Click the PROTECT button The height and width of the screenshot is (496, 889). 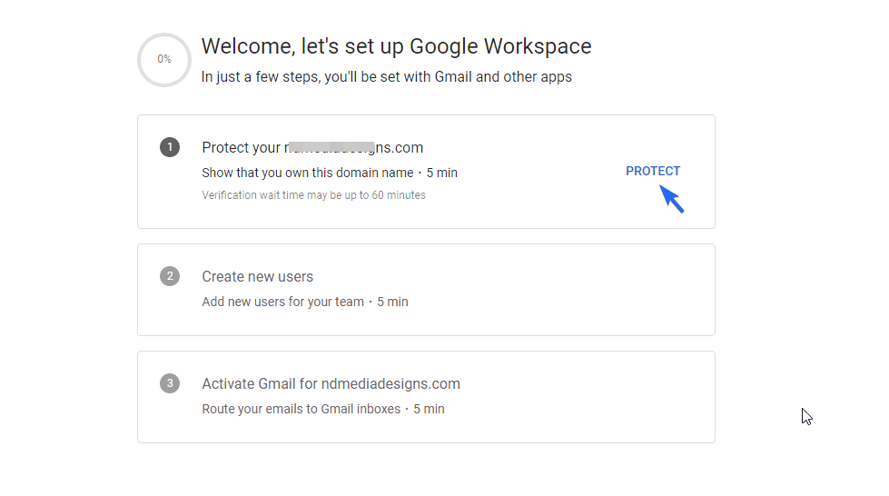click(653, 171)
